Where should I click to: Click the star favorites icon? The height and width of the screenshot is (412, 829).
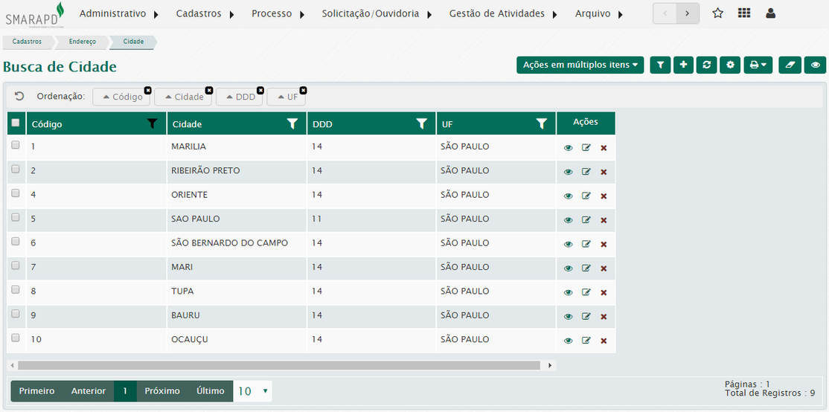[717, 13]
